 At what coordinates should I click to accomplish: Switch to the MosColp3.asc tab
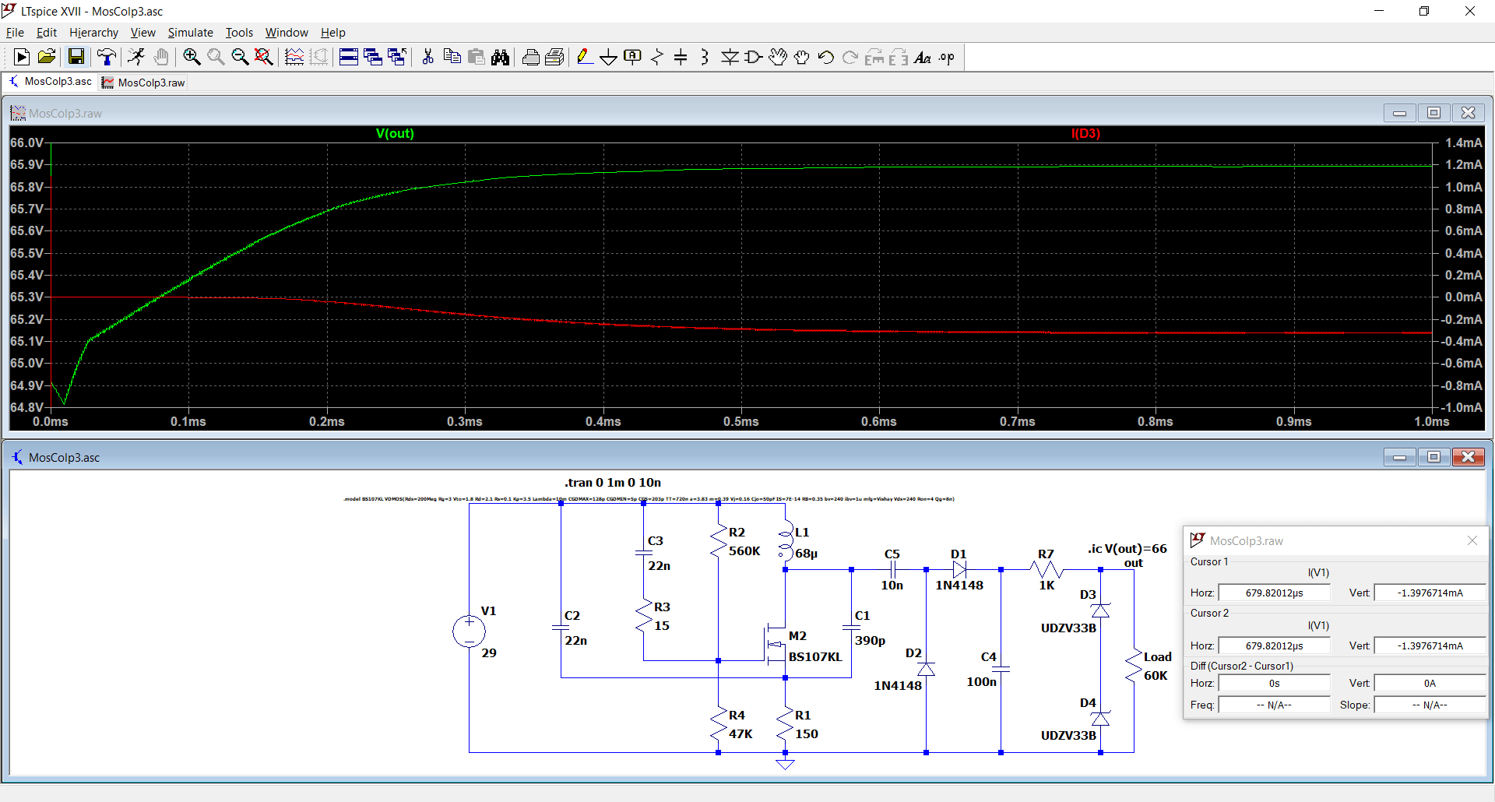click(x=50, y=82)
